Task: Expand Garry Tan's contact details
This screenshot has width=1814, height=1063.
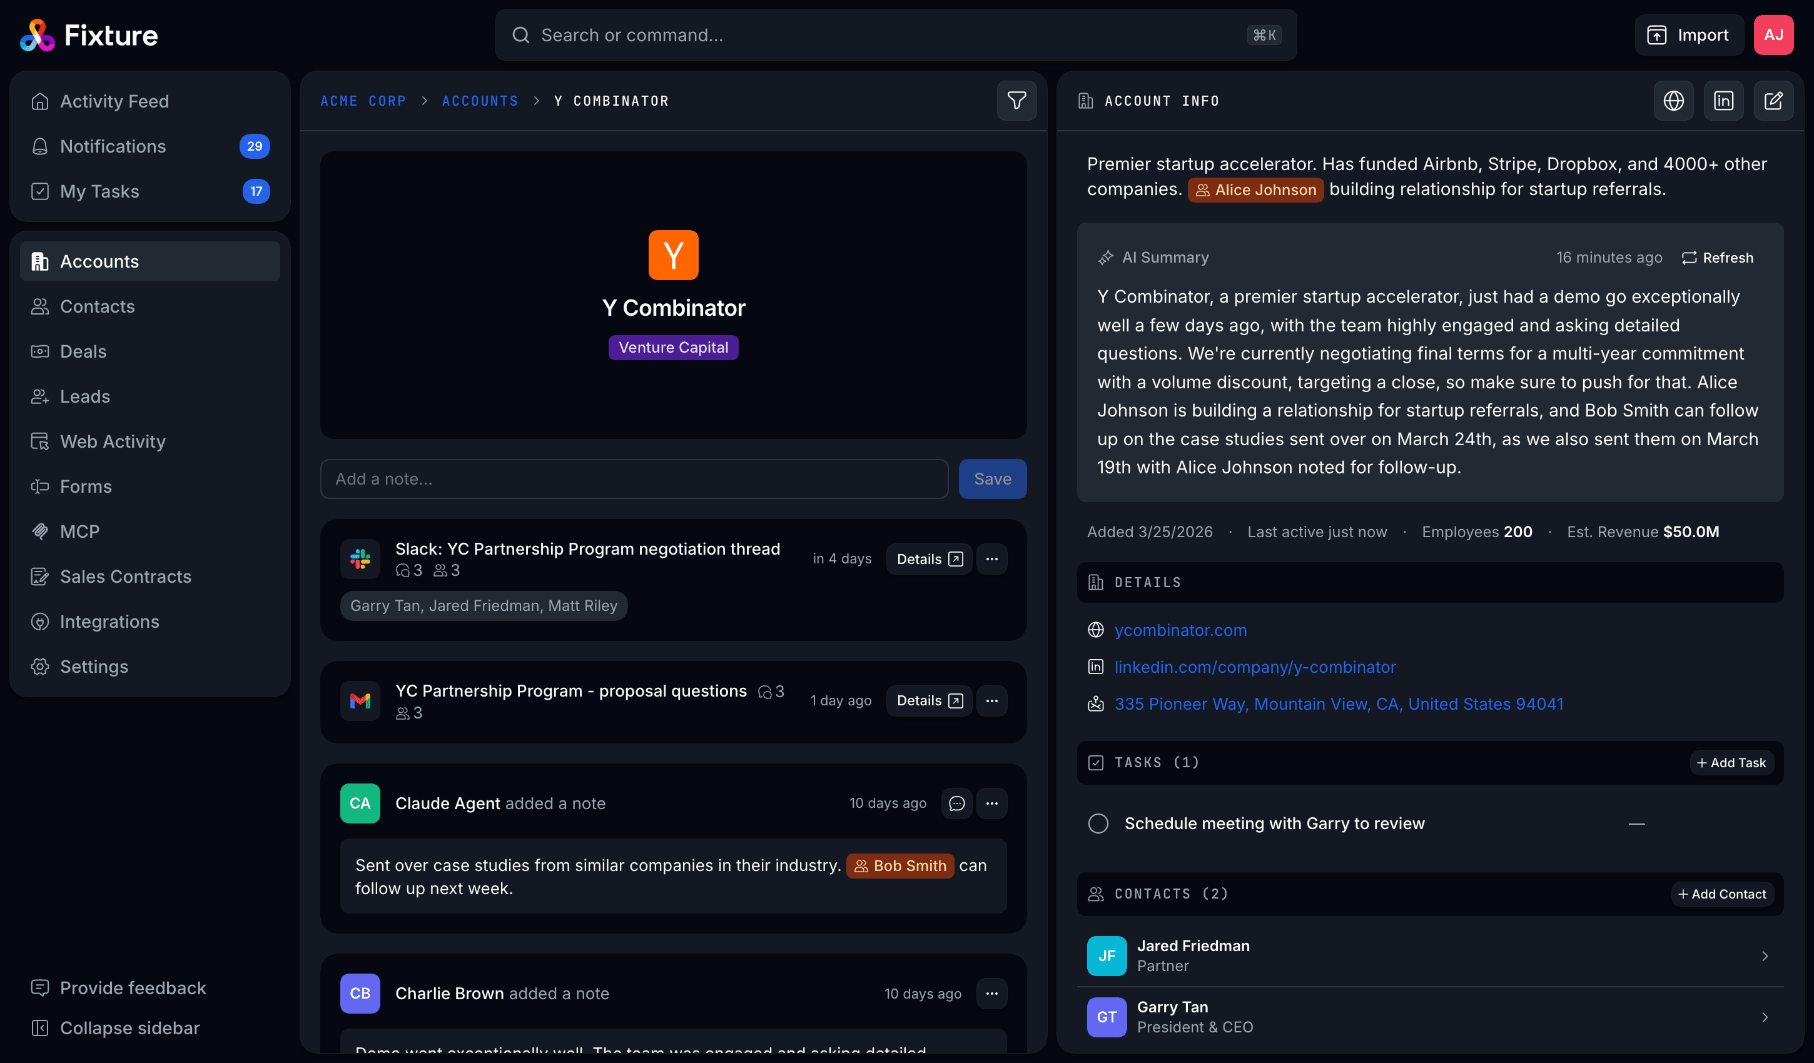Action: tap(1765, 1017)
